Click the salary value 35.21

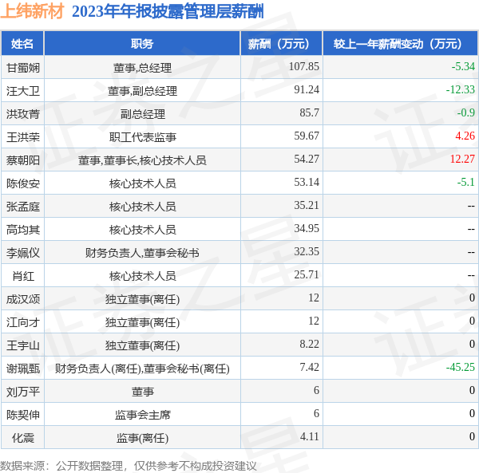click(x=307, y=206)
